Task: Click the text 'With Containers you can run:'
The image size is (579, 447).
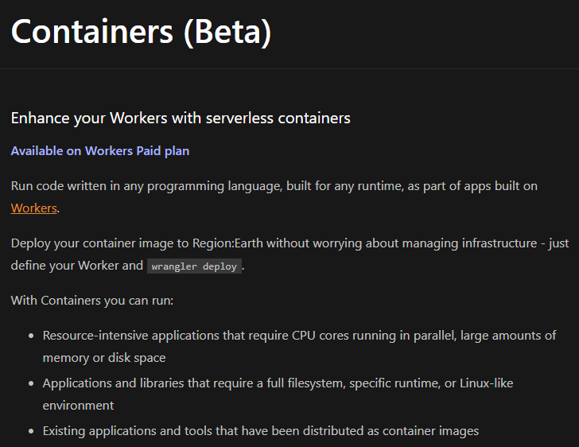Action: pyautogui.click(x=92, y=301)
